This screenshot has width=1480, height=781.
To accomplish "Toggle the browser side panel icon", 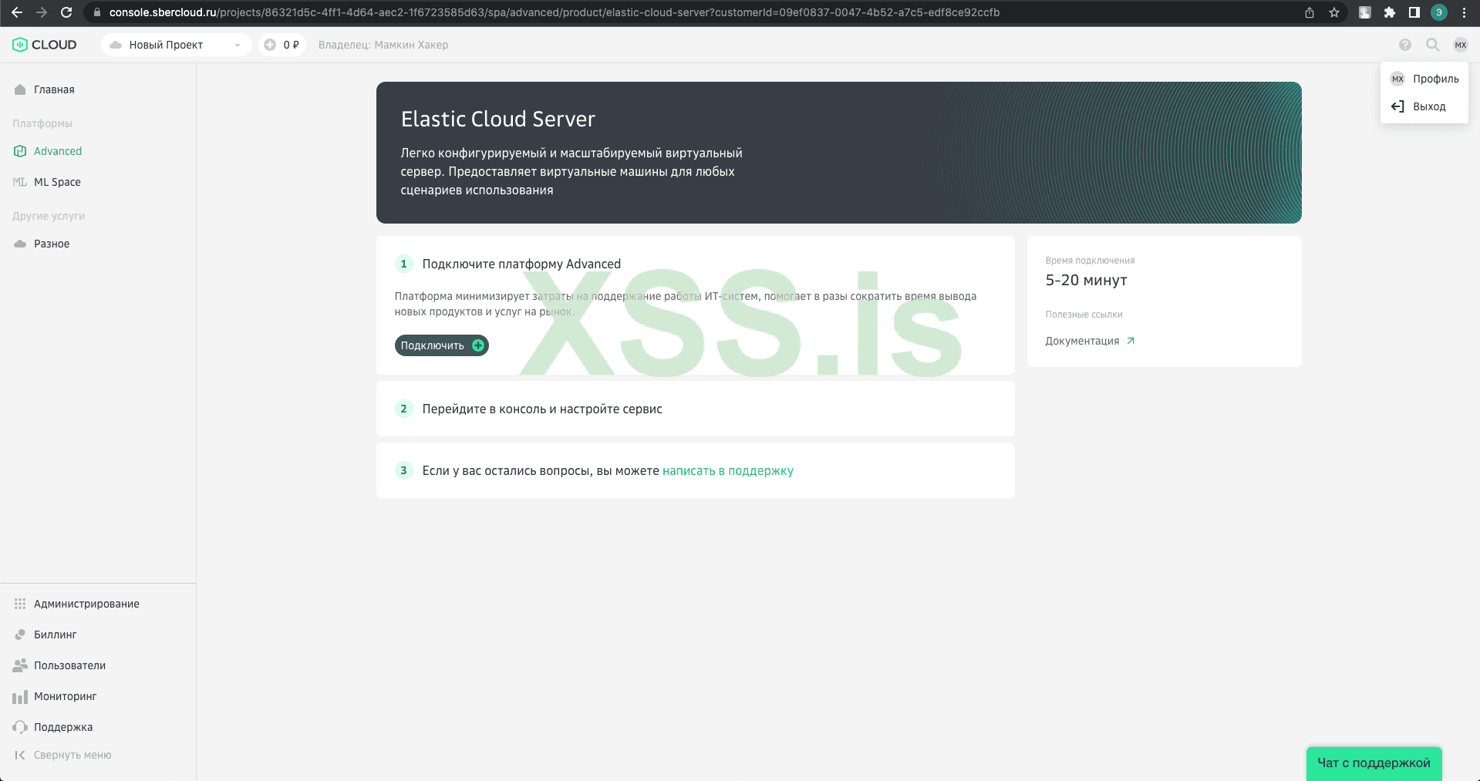I will pyautogui.click(x=1414, y=12).
